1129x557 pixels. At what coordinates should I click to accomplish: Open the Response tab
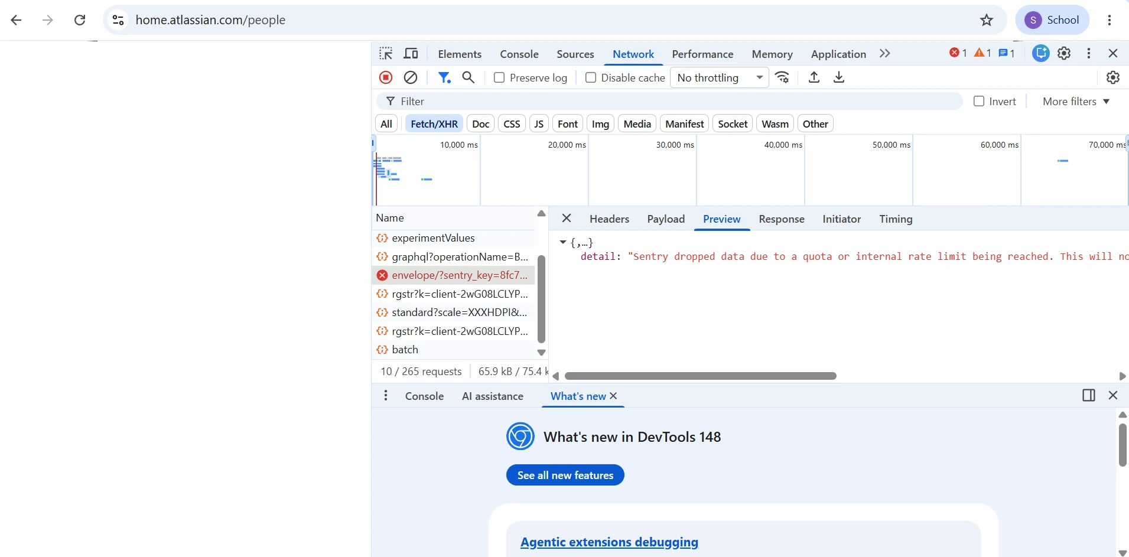tap(782, 219)
